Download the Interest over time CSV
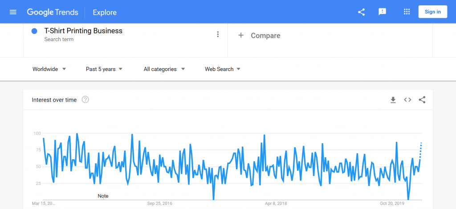The height and width of the screenshot is (209, 456). pos(393,100)
